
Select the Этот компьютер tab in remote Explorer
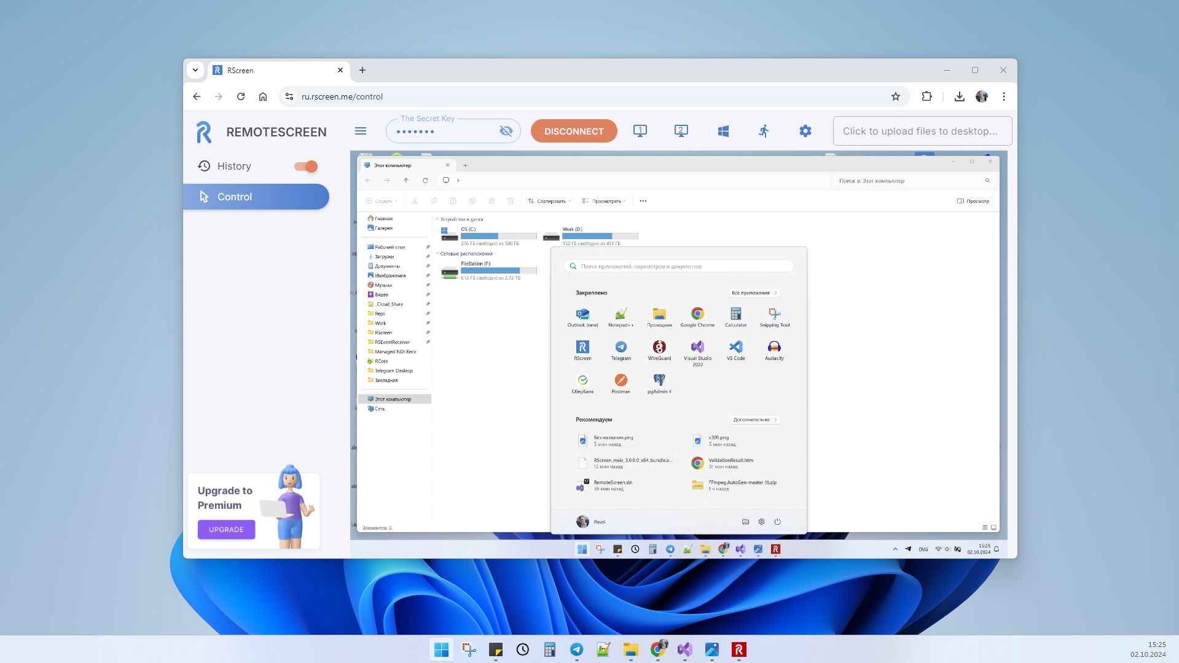click(407, 165)
